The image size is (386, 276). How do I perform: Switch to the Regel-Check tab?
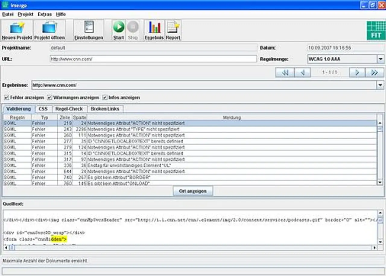tap(69, 109)
